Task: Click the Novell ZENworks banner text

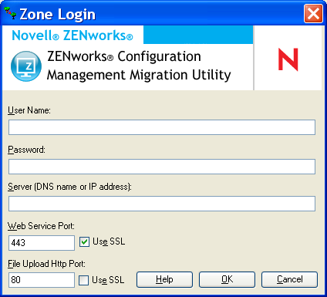Action: coord(72,35)
